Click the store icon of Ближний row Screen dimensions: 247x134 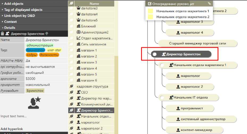[78, 26]
